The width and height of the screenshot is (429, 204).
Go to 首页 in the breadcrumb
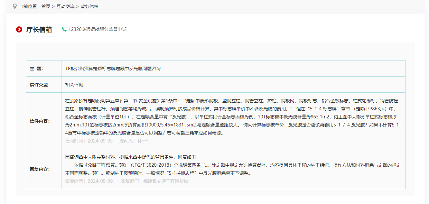[x=46, y=6]
